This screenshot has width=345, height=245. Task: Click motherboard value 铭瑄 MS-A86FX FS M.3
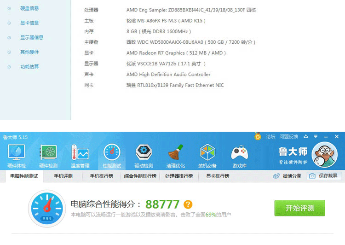click(x=166, y=21)
